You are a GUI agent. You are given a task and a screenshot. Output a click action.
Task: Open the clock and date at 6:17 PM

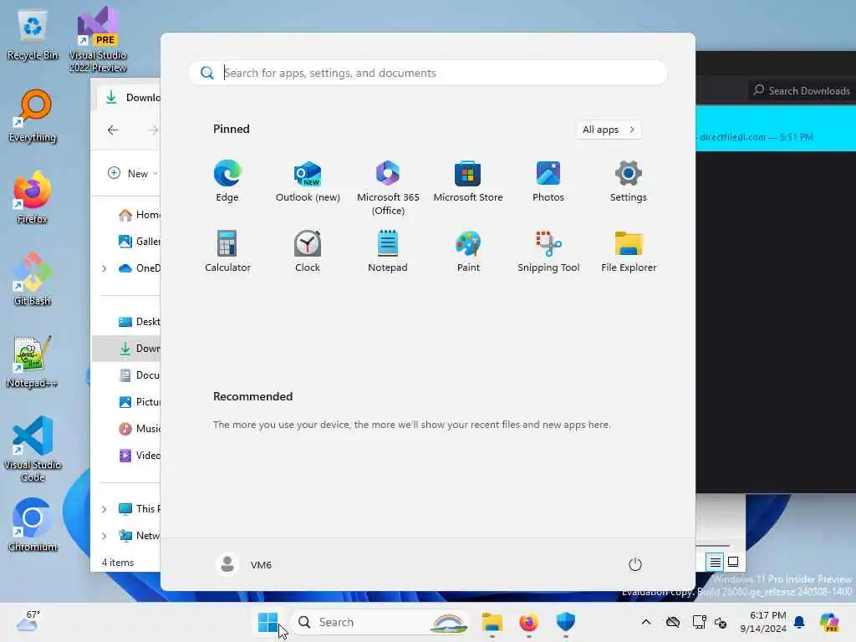tap(762, 622)
